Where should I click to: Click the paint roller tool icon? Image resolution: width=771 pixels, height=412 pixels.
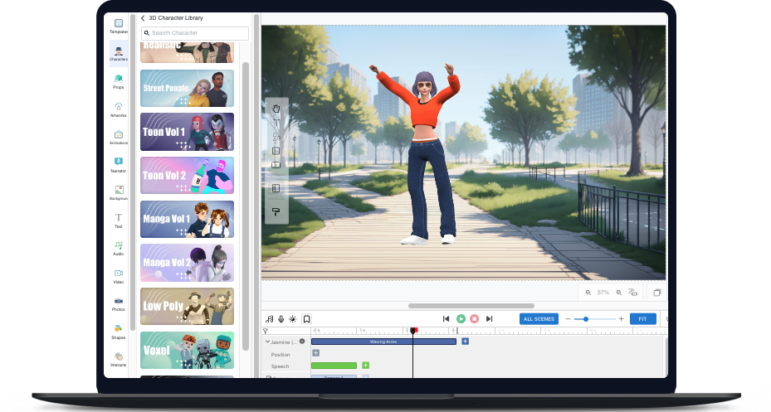(x=276, y=212)
